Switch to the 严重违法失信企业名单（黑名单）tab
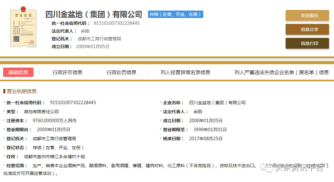This screenshot has height=182, width=334. point(281,72)
